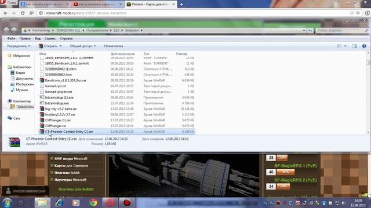The width and height of the screenshot is (371, 208).
Task: Open the Правка menu
Action: pos(25,38)
